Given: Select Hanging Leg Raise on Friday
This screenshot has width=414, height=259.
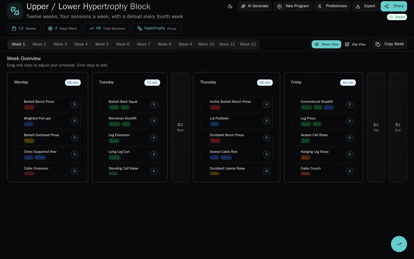Looking at the screenshot, I should (x=323, y=155).
